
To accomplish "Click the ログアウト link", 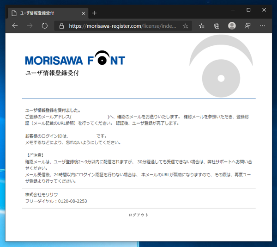I will click(x=138, y=215).
